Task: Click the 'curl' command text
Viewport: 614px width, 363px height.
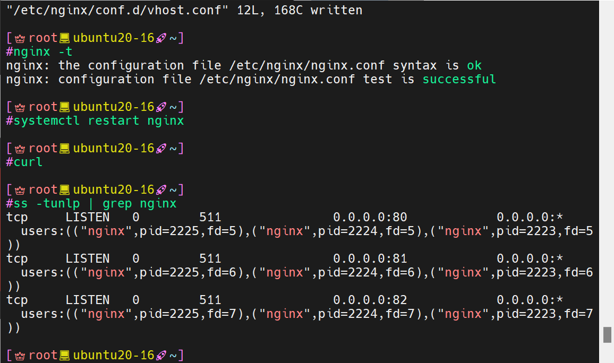Action: pyautogui.click(x=28, y=162)
